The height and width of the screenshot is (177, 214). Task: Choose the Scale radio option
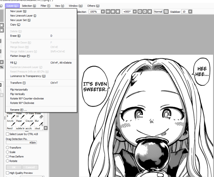7,152
